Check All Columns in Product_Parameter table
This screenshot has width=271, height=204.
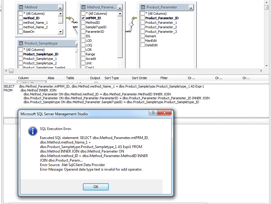(x=143, y=14)
